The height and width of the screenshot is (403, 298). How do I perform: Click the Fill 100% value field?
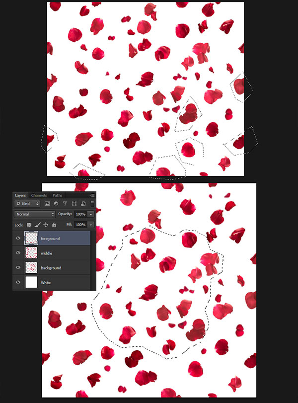click(x=80, y=225)
